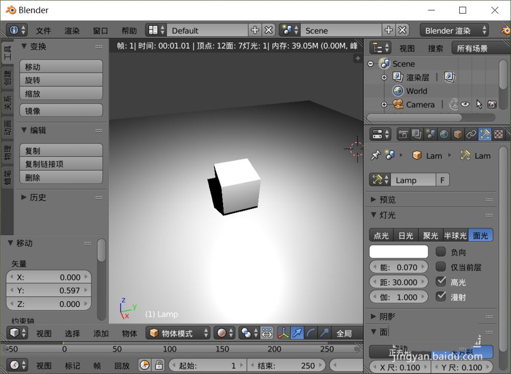511x374 pixels.
Task: Pin the properties context with pin icon
Action: click(x=377, y=156)
